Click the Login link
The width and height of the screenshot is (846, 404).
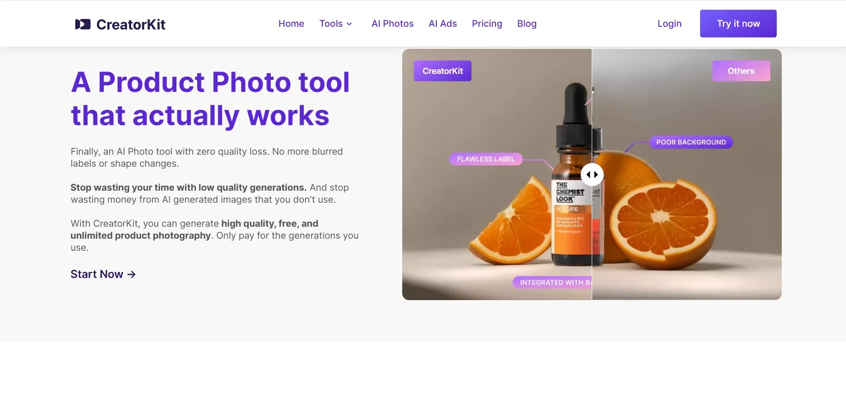click(x=669, y=24)
